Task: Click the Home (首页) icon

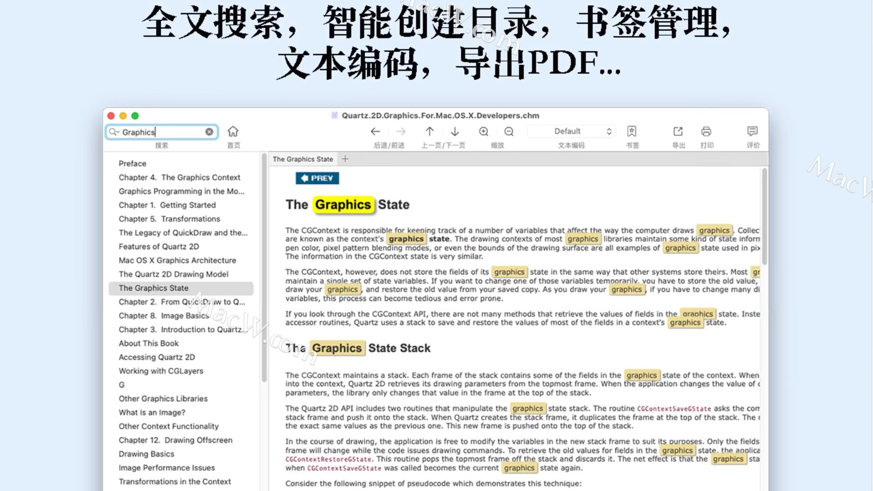Action: tap(233, 131)
